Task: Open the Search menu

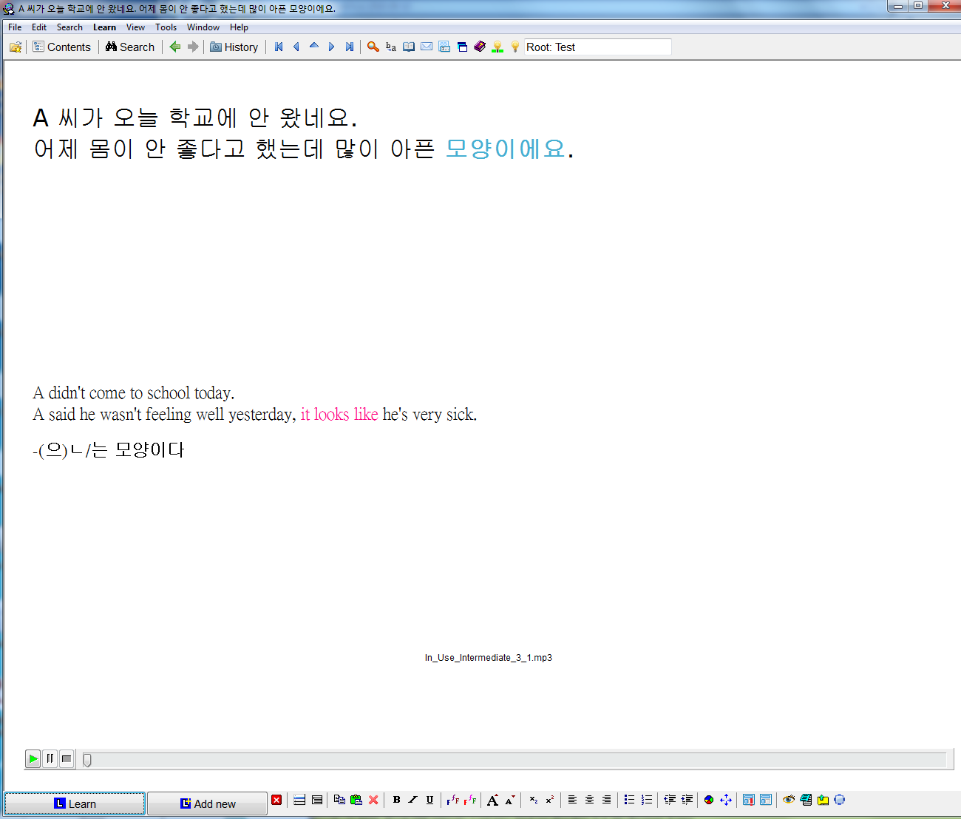Action: pyautogui.click(x=69, y=27)
